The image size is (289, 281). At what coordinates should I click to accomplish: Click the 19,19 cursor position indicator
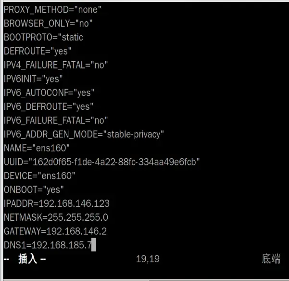(x=148, y=259)
